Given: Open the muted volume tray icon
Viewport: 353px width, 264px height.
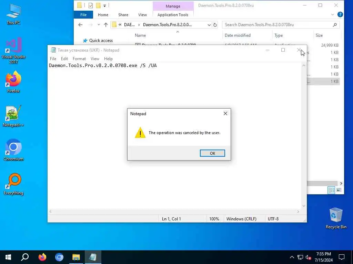Looking at the screenshot, I should [x=309, y=257].
